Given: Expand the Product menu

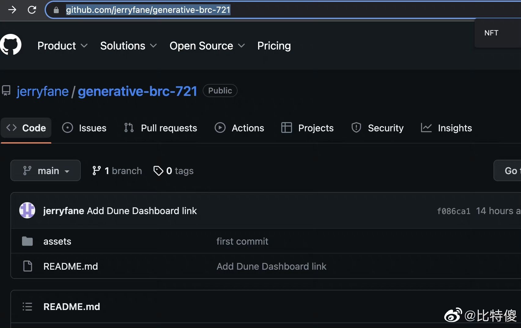Looking at the screenshot, I should coord(63,46).
